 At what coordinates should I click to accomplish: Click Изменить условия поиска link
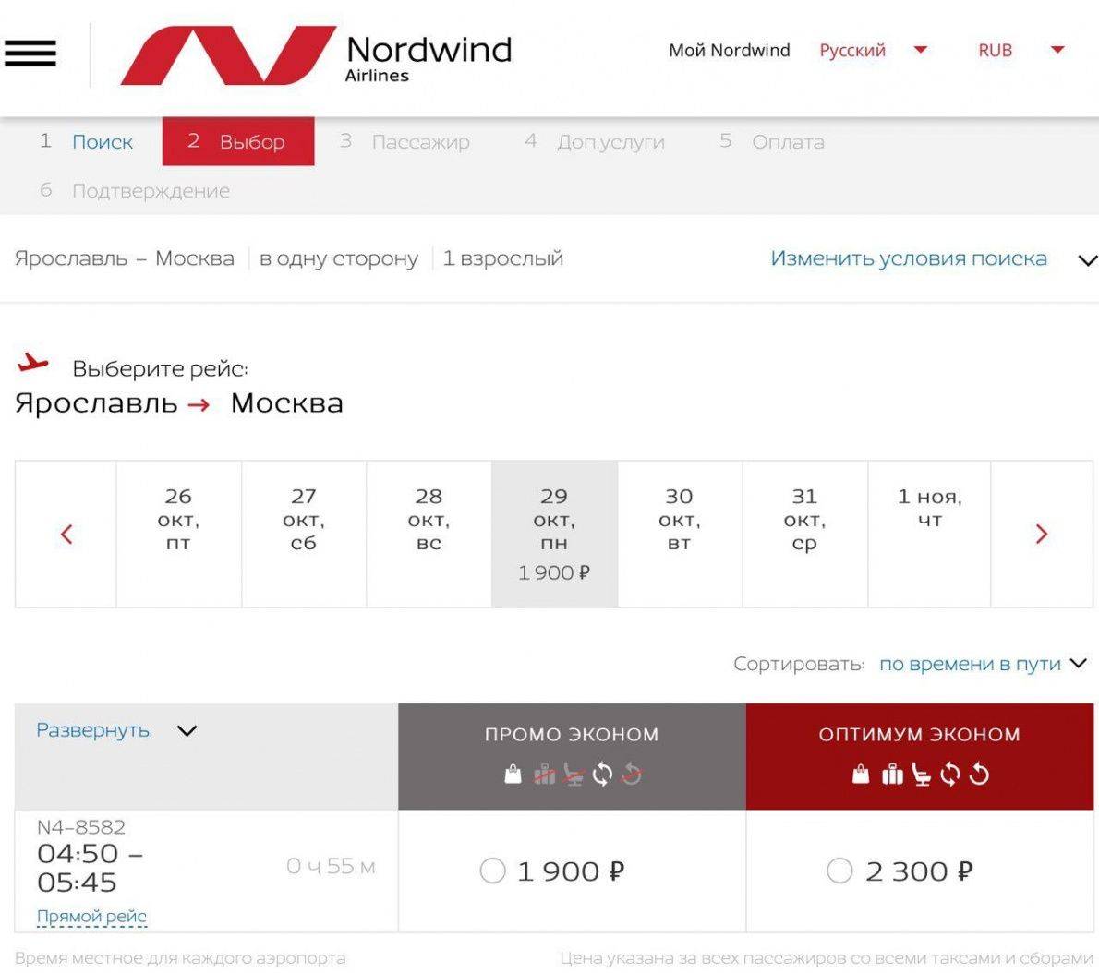909,258
